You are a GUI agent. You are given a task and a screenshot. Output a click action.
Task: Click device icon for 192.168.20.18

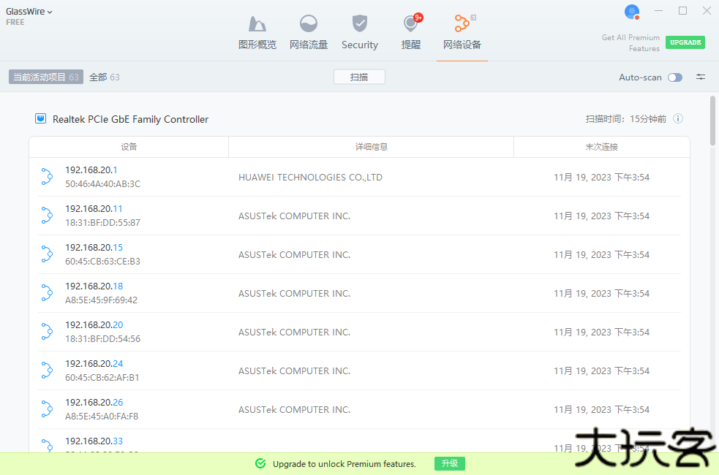[x=47, y=293]
